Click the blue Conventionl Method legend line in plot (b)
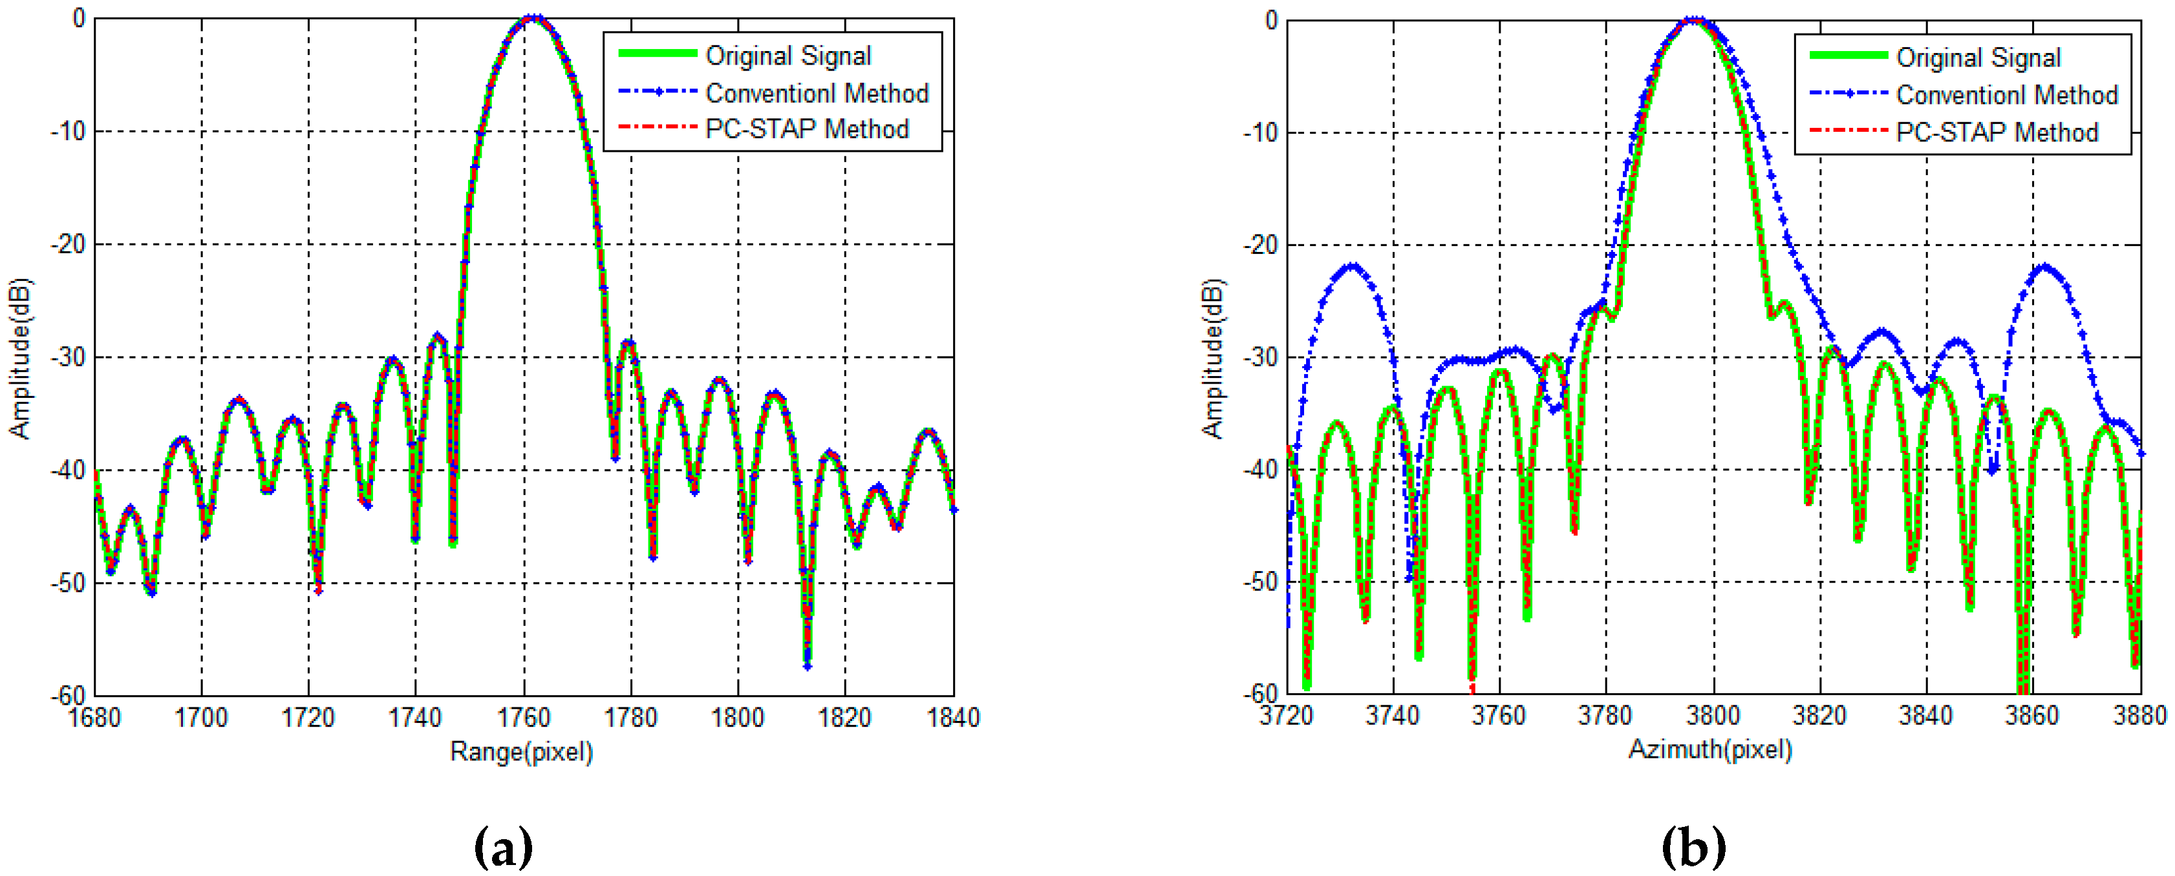 tap(1848, 94)
